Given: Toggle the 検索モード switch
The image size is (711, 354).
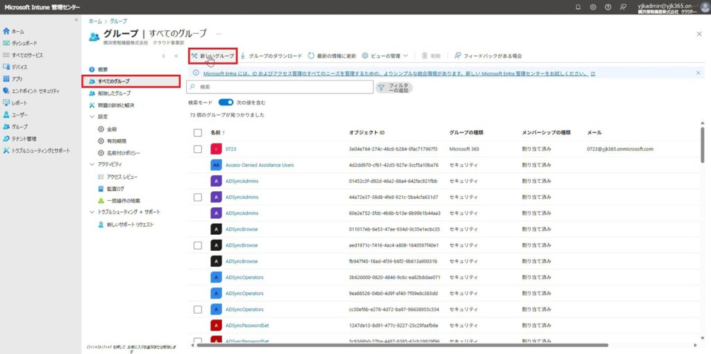Looking at the screenshot, I should (x=226, y=102).
